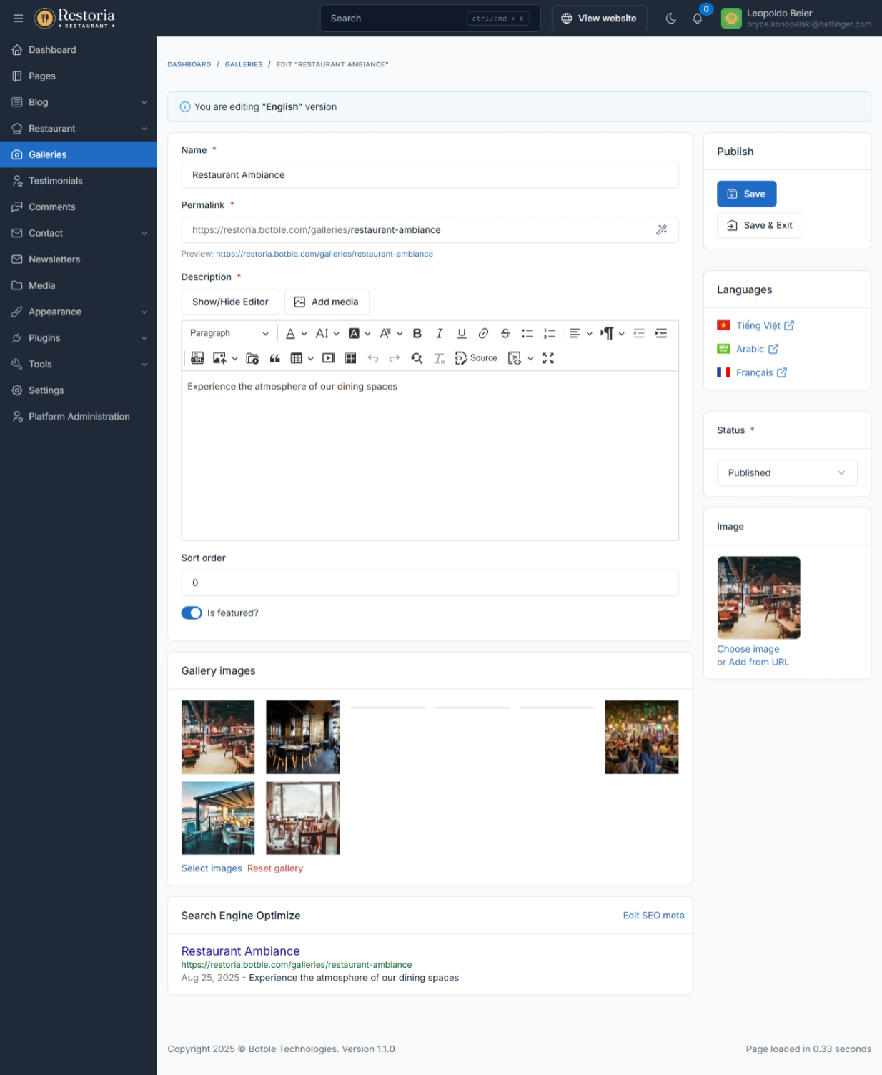Maximize the editor to fullscreen
882x1075 pixels.
(548, 358)
